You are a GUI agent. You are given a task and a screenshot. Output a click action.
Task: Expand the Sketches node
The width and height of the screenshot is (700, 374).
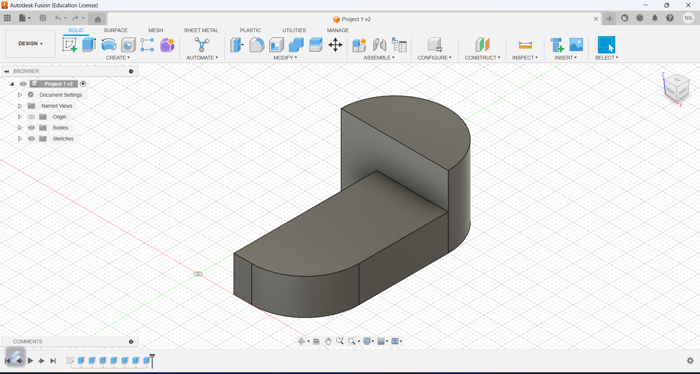20,139
